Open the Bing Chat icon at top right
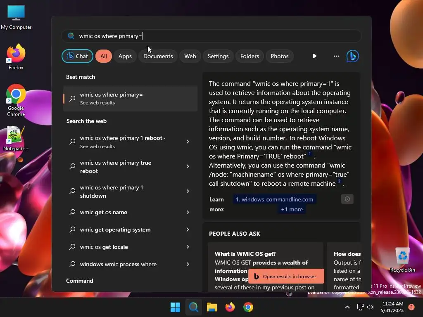This screenshot has height=317, width=423. 352,56
